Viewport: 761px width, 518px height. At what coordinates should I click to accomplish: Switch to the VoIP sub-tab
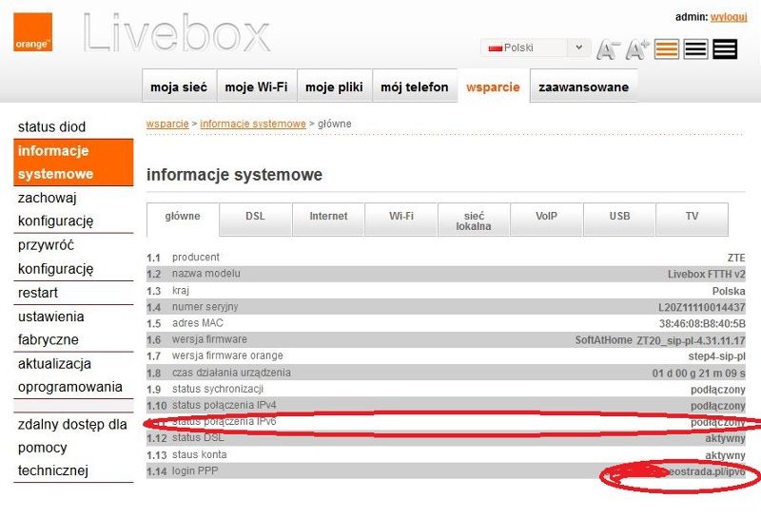(x=546, y=220)
